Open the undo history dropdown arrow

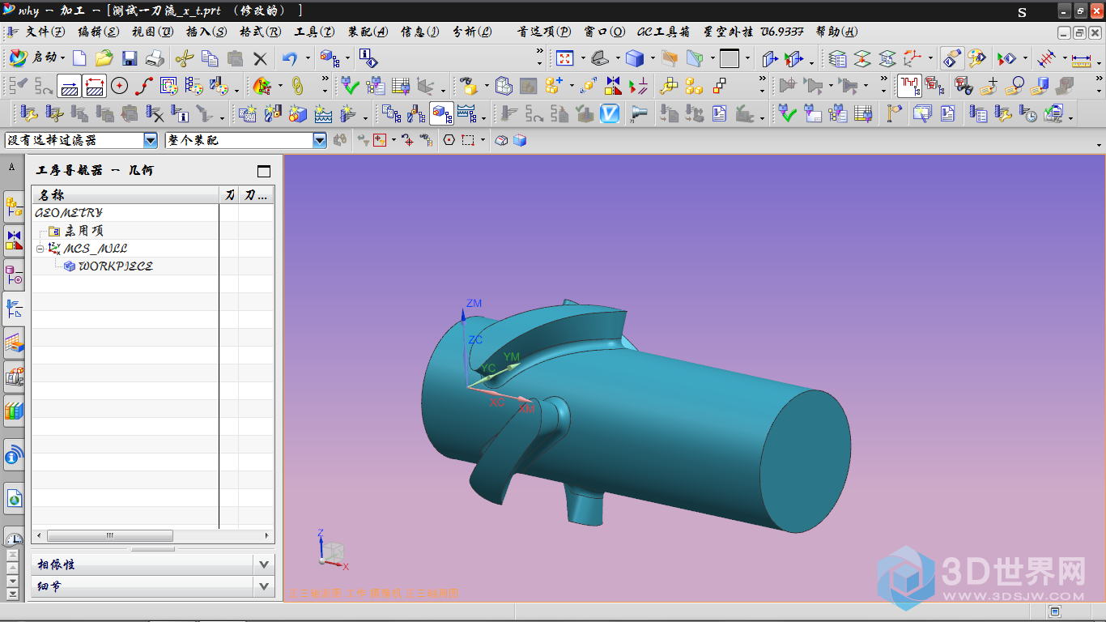coord(308,58)
